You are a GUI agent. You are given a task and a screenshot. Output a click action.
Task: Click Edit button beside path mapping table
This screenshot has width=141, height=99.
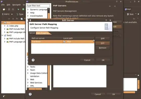103,43
